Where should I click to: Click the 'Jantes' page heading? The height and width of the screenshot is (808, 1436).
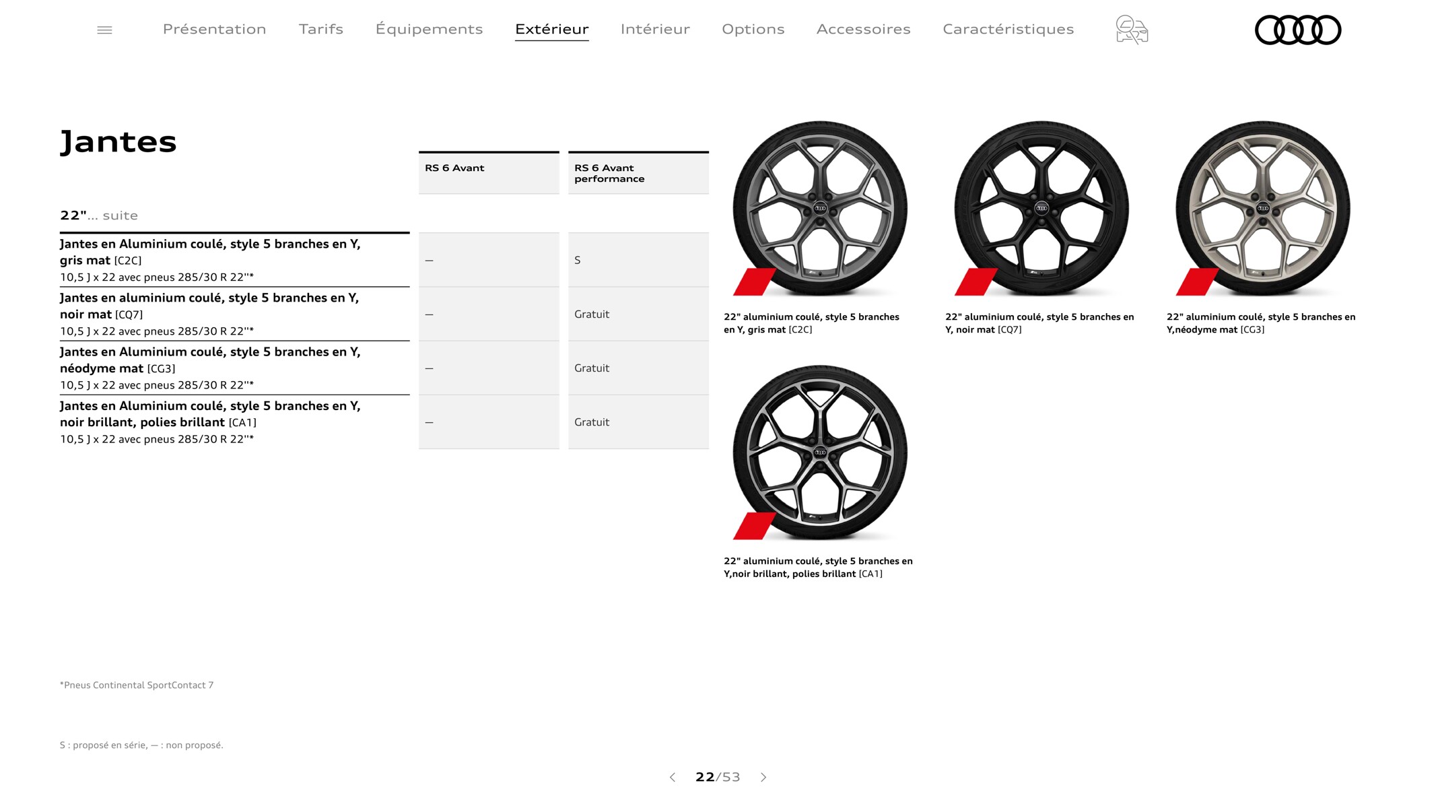tap(118, 142)
